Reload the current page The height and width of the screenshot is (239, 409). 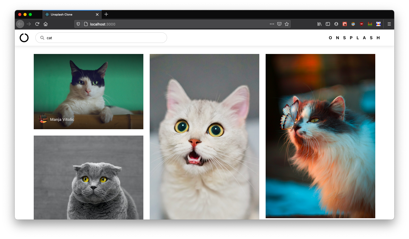click(37, 24)
